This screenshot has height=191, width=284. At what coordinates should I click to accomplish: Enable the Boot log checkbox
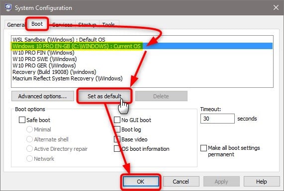tap(117, 129)
